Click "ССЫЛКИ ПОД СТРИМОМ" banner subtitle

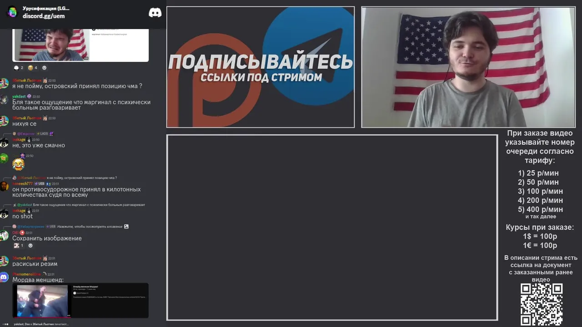[x=261, y=77]
